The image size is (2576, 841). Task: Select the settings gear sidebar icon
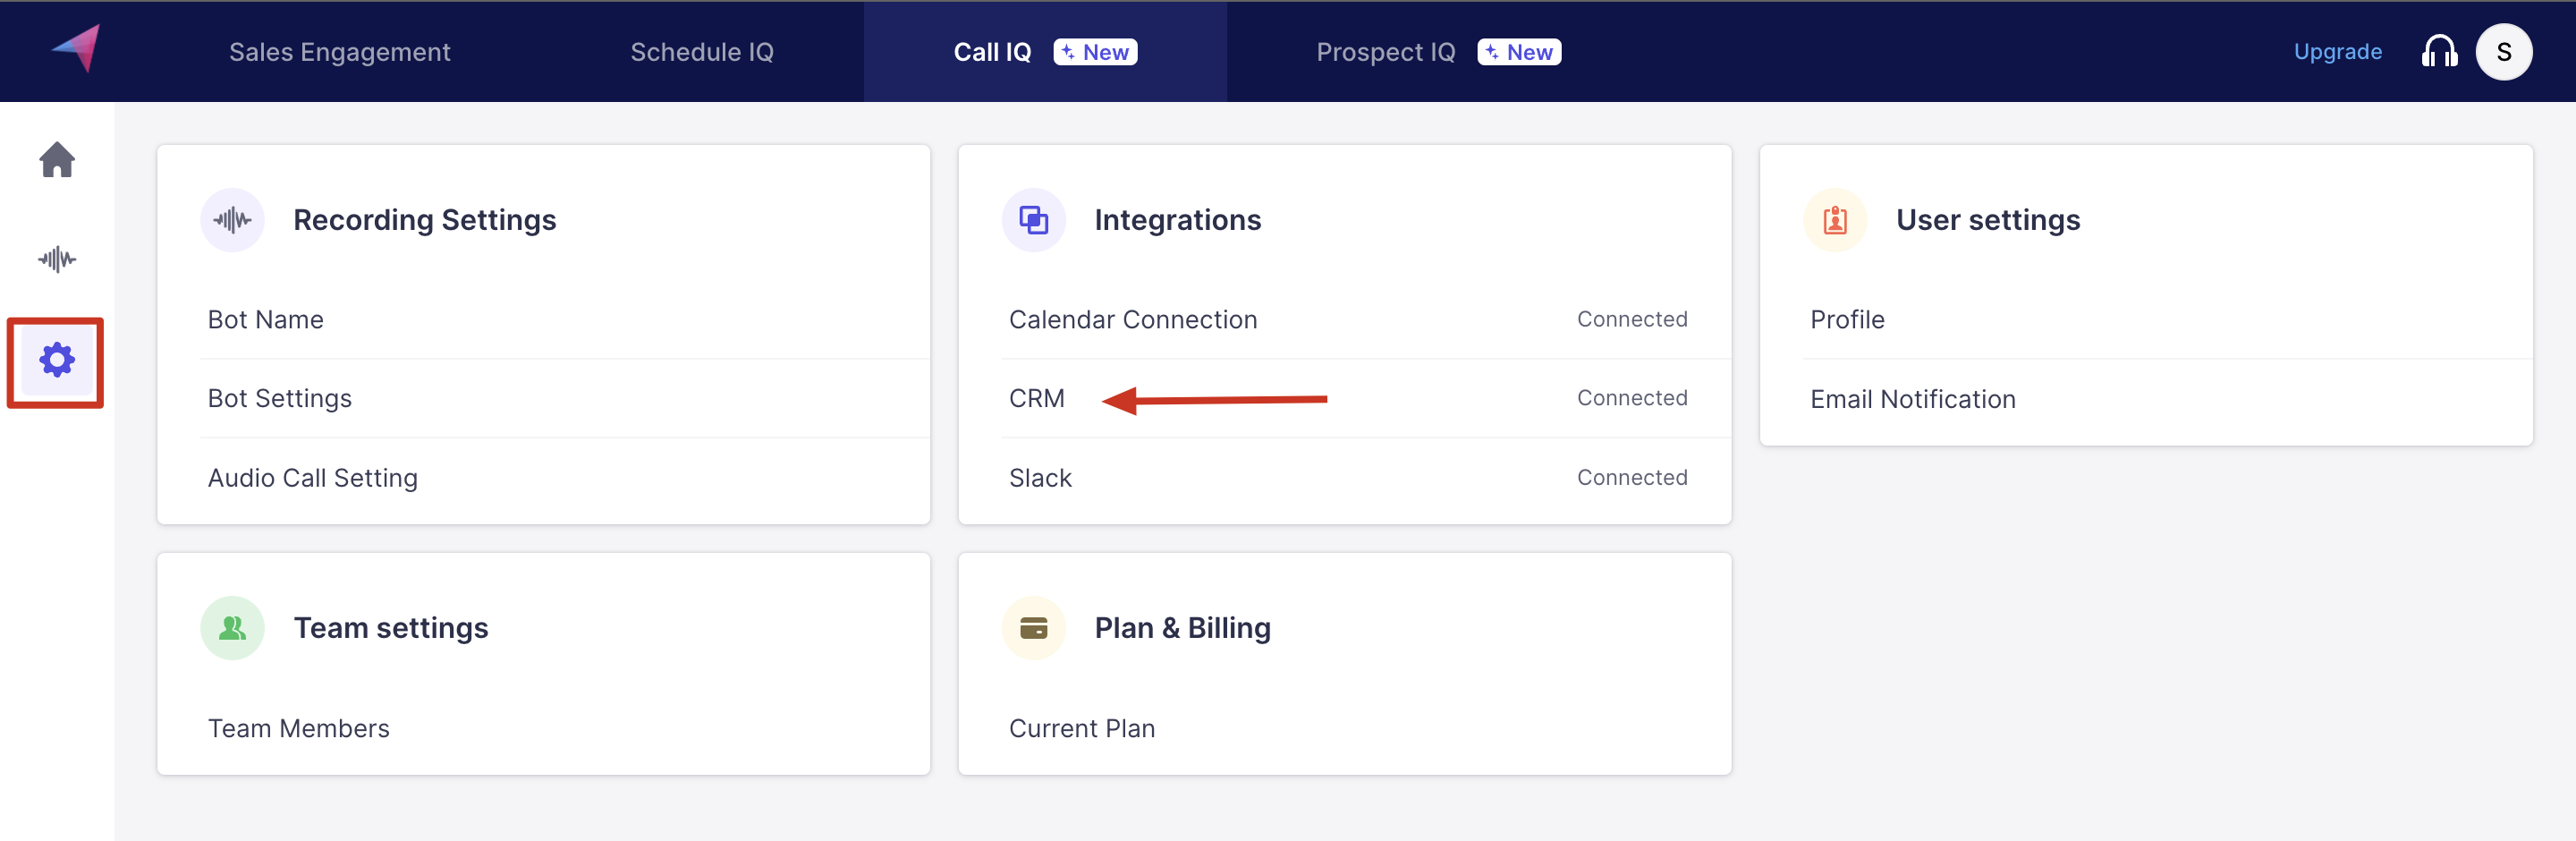click(57, 360)
